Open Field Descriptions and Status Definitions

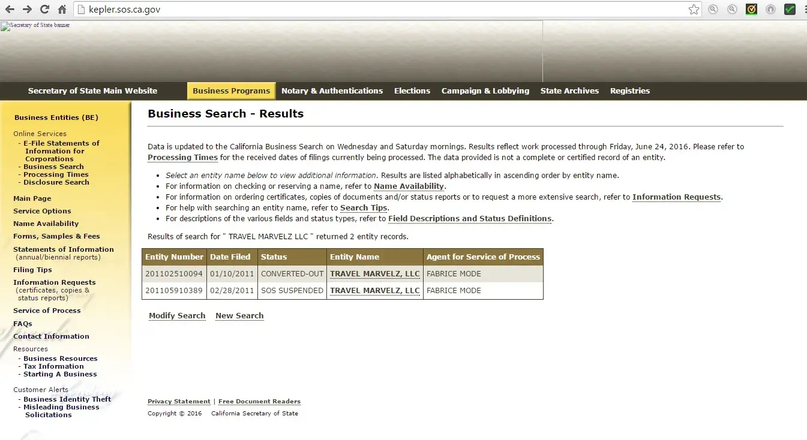470,219
